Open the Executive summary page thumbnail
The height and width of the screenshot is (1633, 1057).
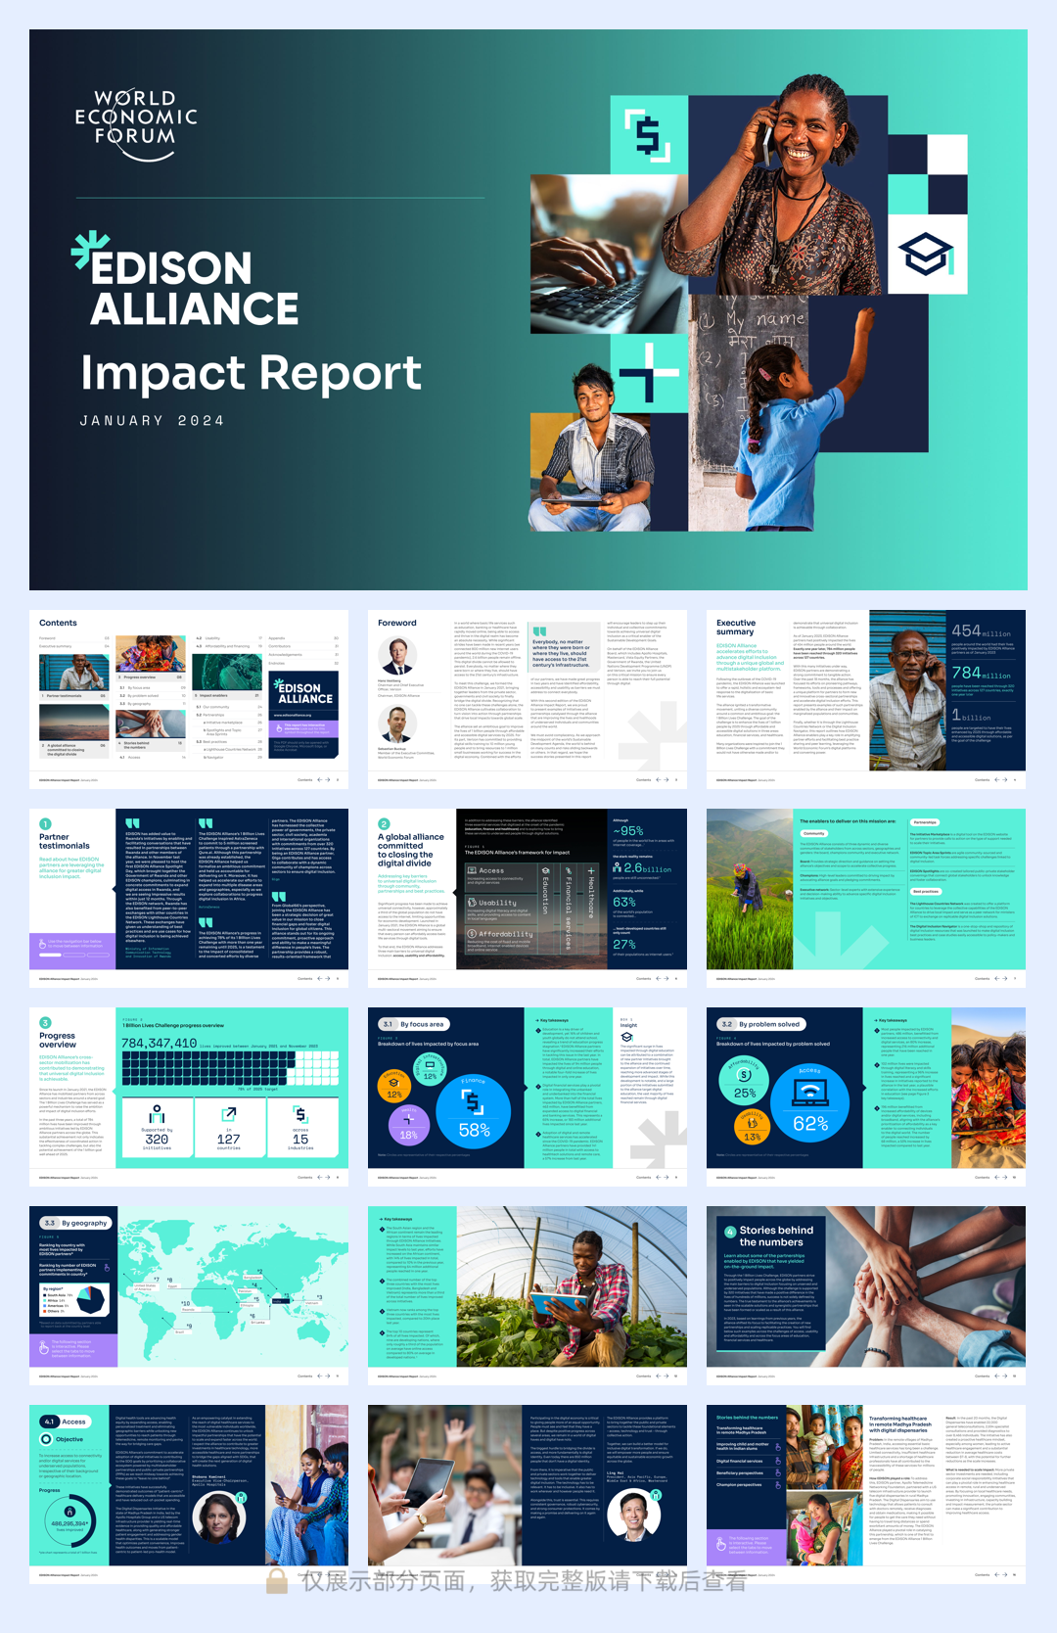(865, 698)
